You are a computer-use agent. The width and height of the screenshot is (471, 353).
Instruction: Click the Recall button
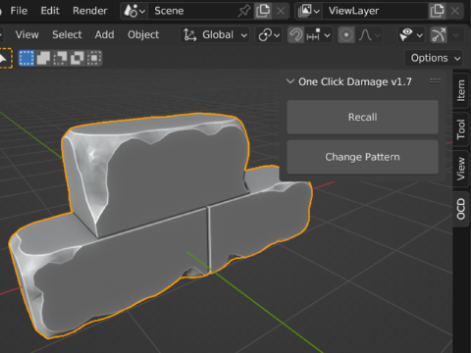362,117
